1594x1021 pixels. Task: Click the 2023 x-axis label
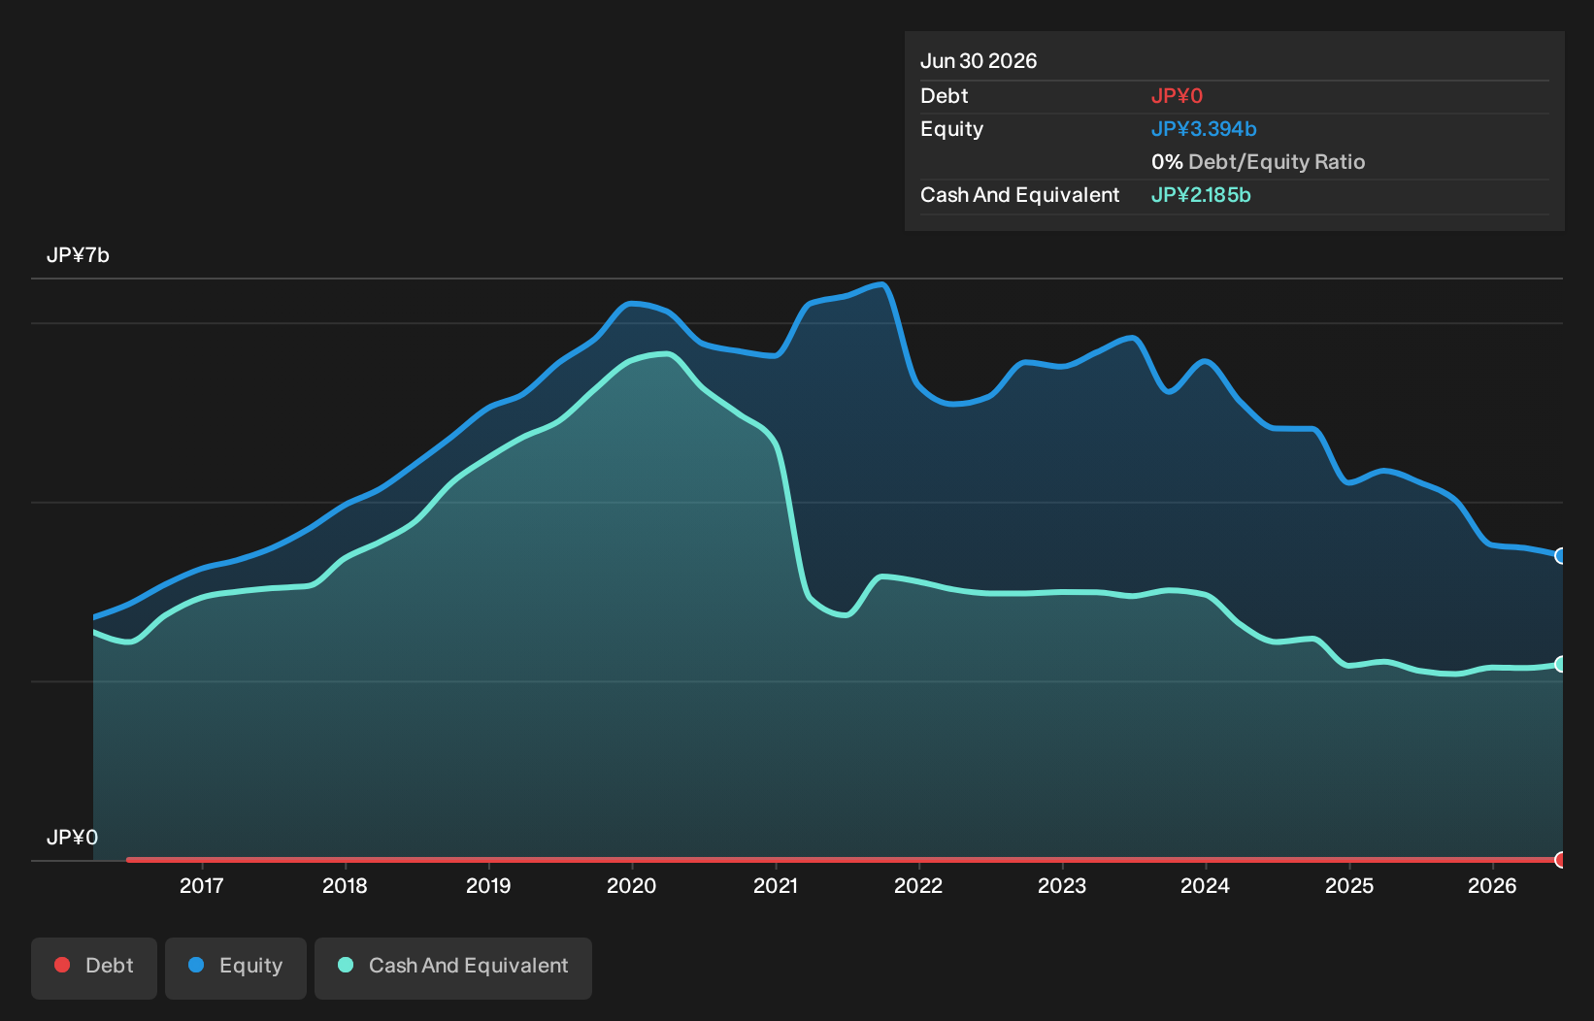coord(1062,886)
